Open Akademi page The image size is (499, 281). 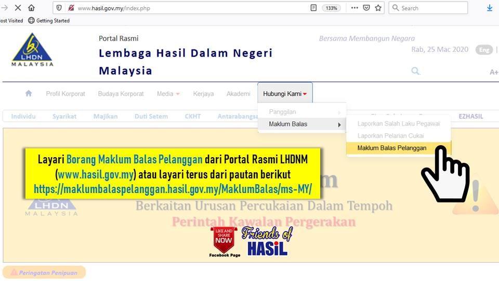239,94
